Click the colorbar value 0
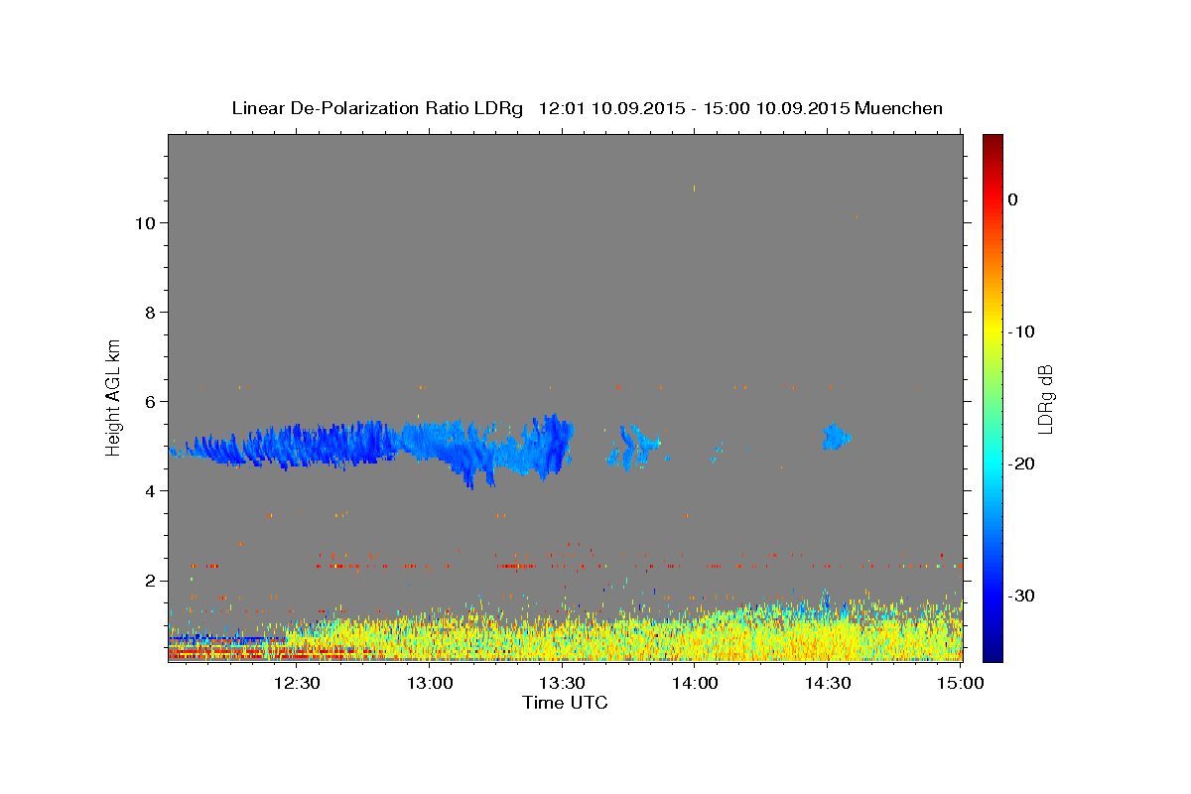The width and height of the screenshot is (1191, 794). (1013, 199)
